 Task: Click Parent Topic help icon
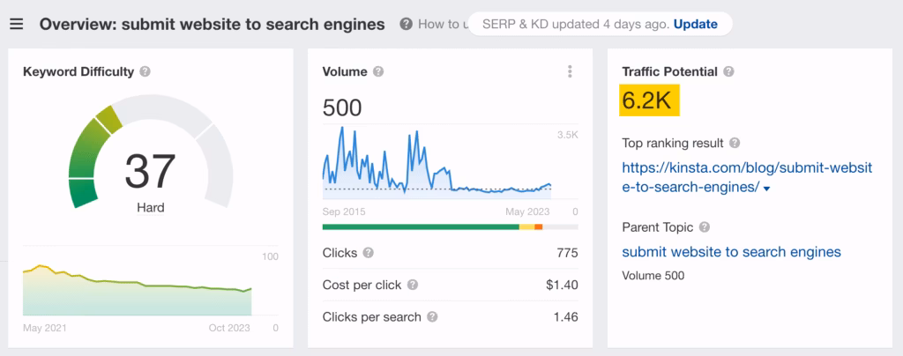coord(705,228)
